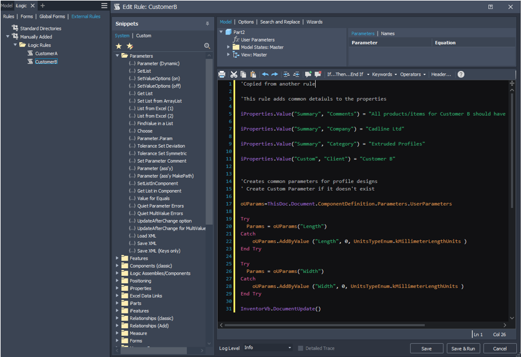Open the Wizards tab

coord(315,22)
